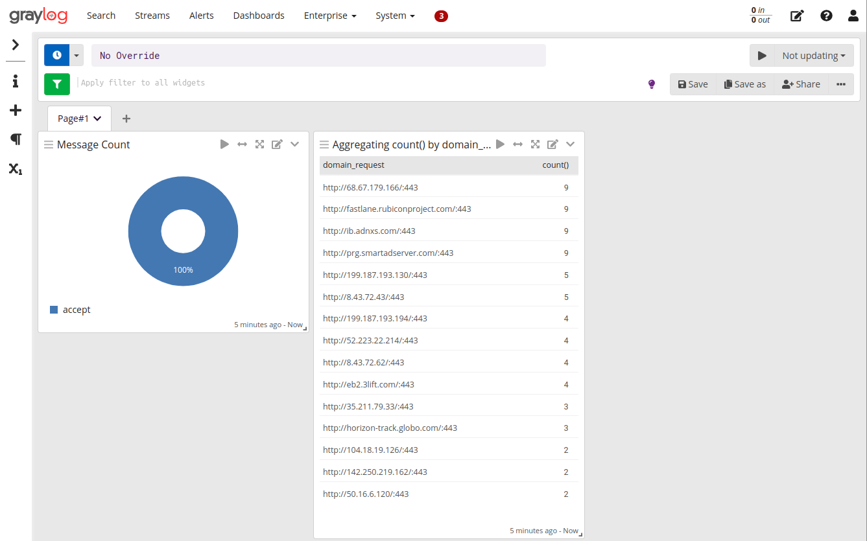Viewport: 867px width, 541px height.
Task: Click the http://50.16.6.120/:443 value
Action: (366, 494)
